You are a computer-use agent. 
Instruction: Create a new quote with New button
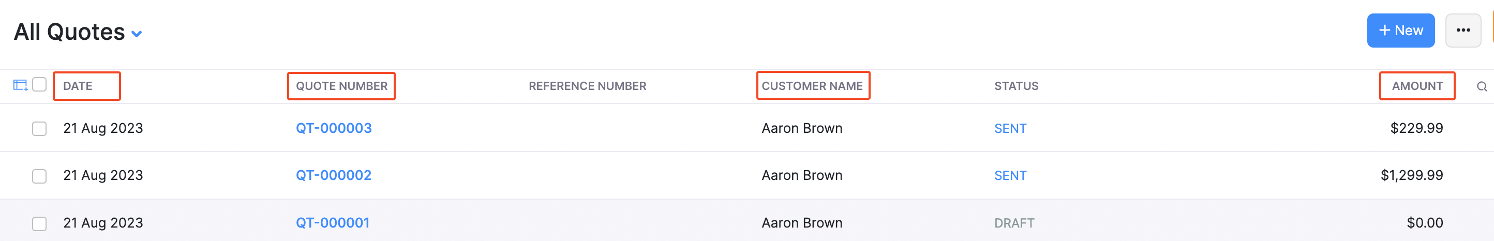point(1400,31)
